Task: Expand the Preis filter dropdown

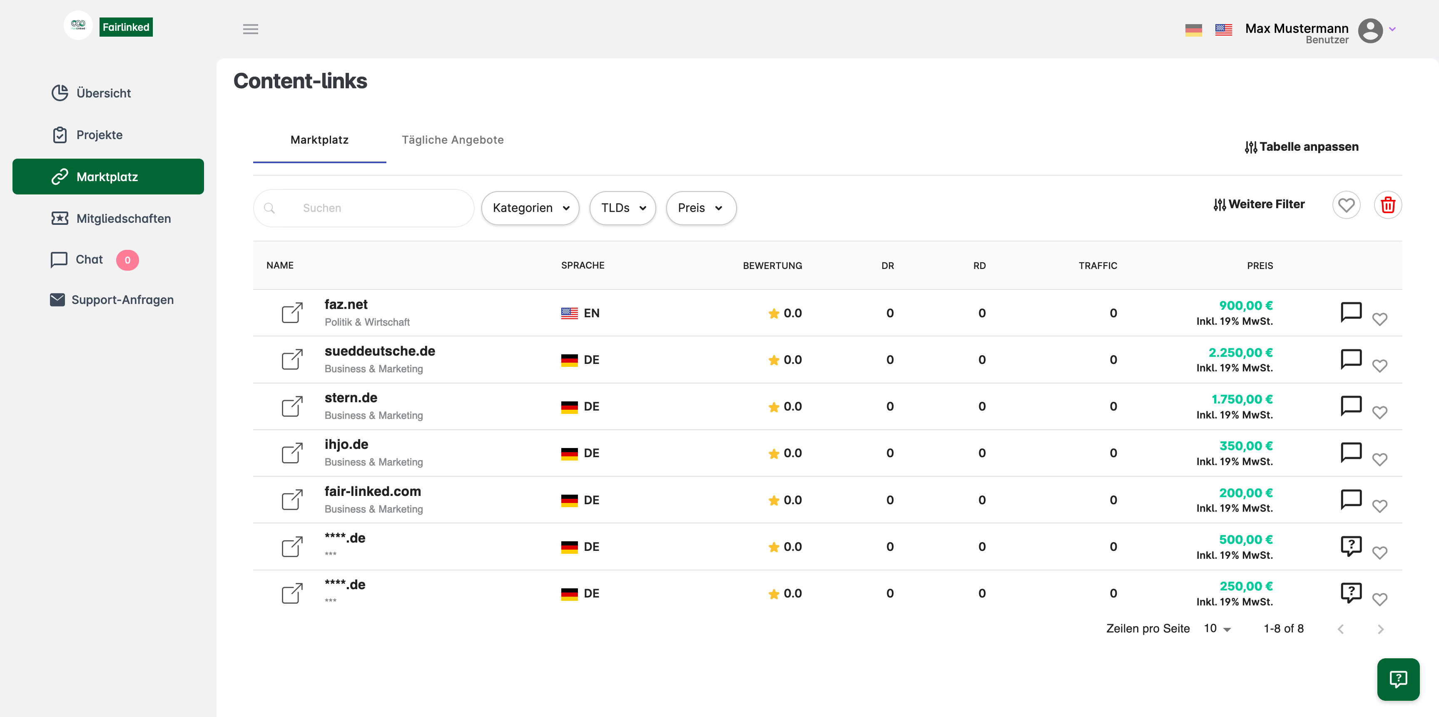Action: (x=701, y=208)
